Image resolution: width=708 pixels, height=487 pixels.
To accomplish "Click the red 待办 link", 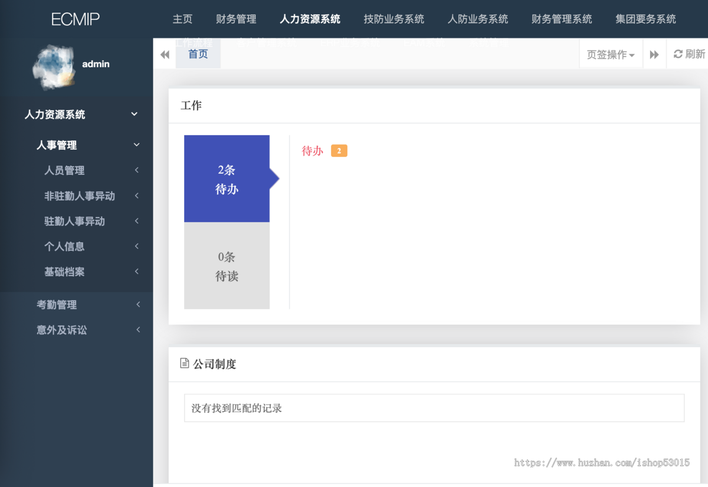I will (x=313, y=151).
